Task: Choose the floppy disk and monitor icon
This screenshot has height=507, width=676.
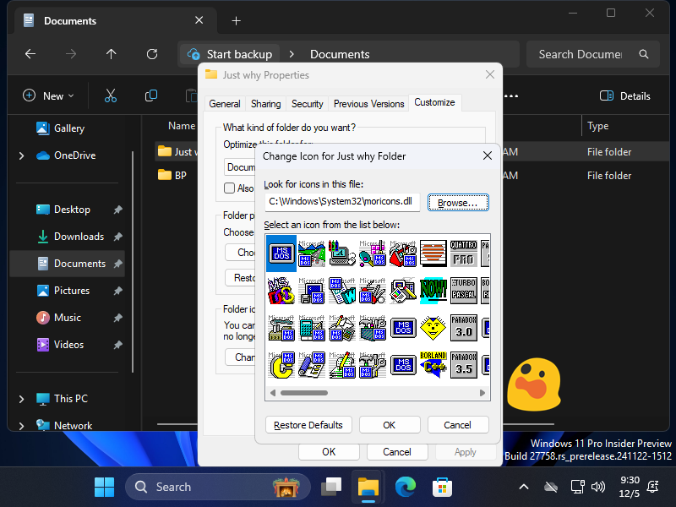Action: [312, 291]
